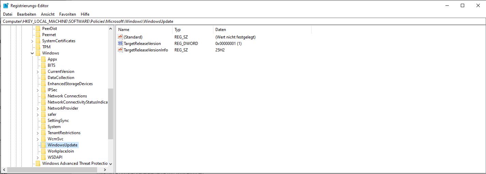Click the WSDAPI folder icon
Screen dimensions: 486x174
[x=43, y=157]
